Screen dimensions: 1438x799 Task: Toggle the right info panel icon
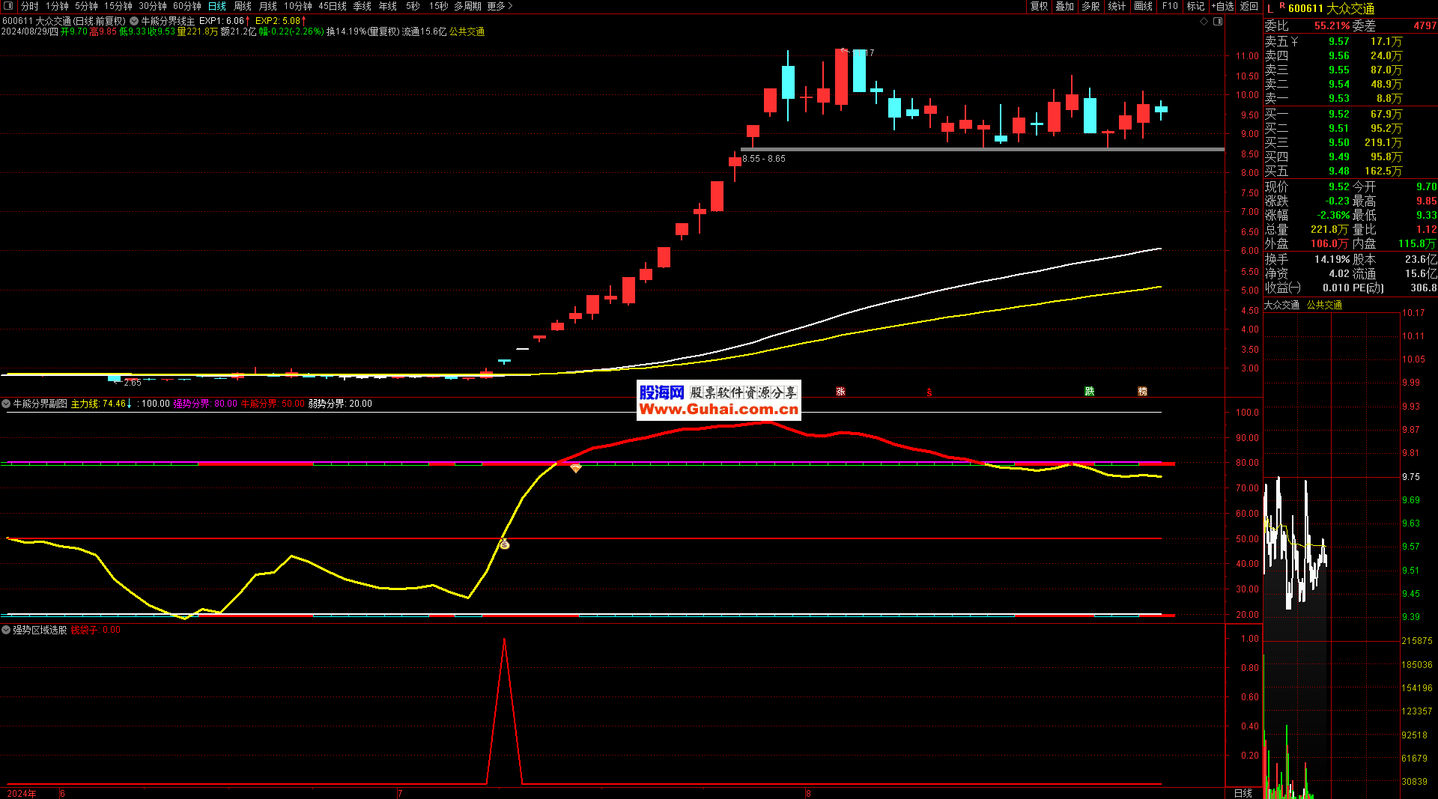point(1218,22)
